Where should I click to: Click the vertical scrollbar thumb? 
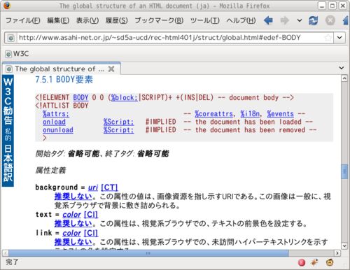coord(344,172)
